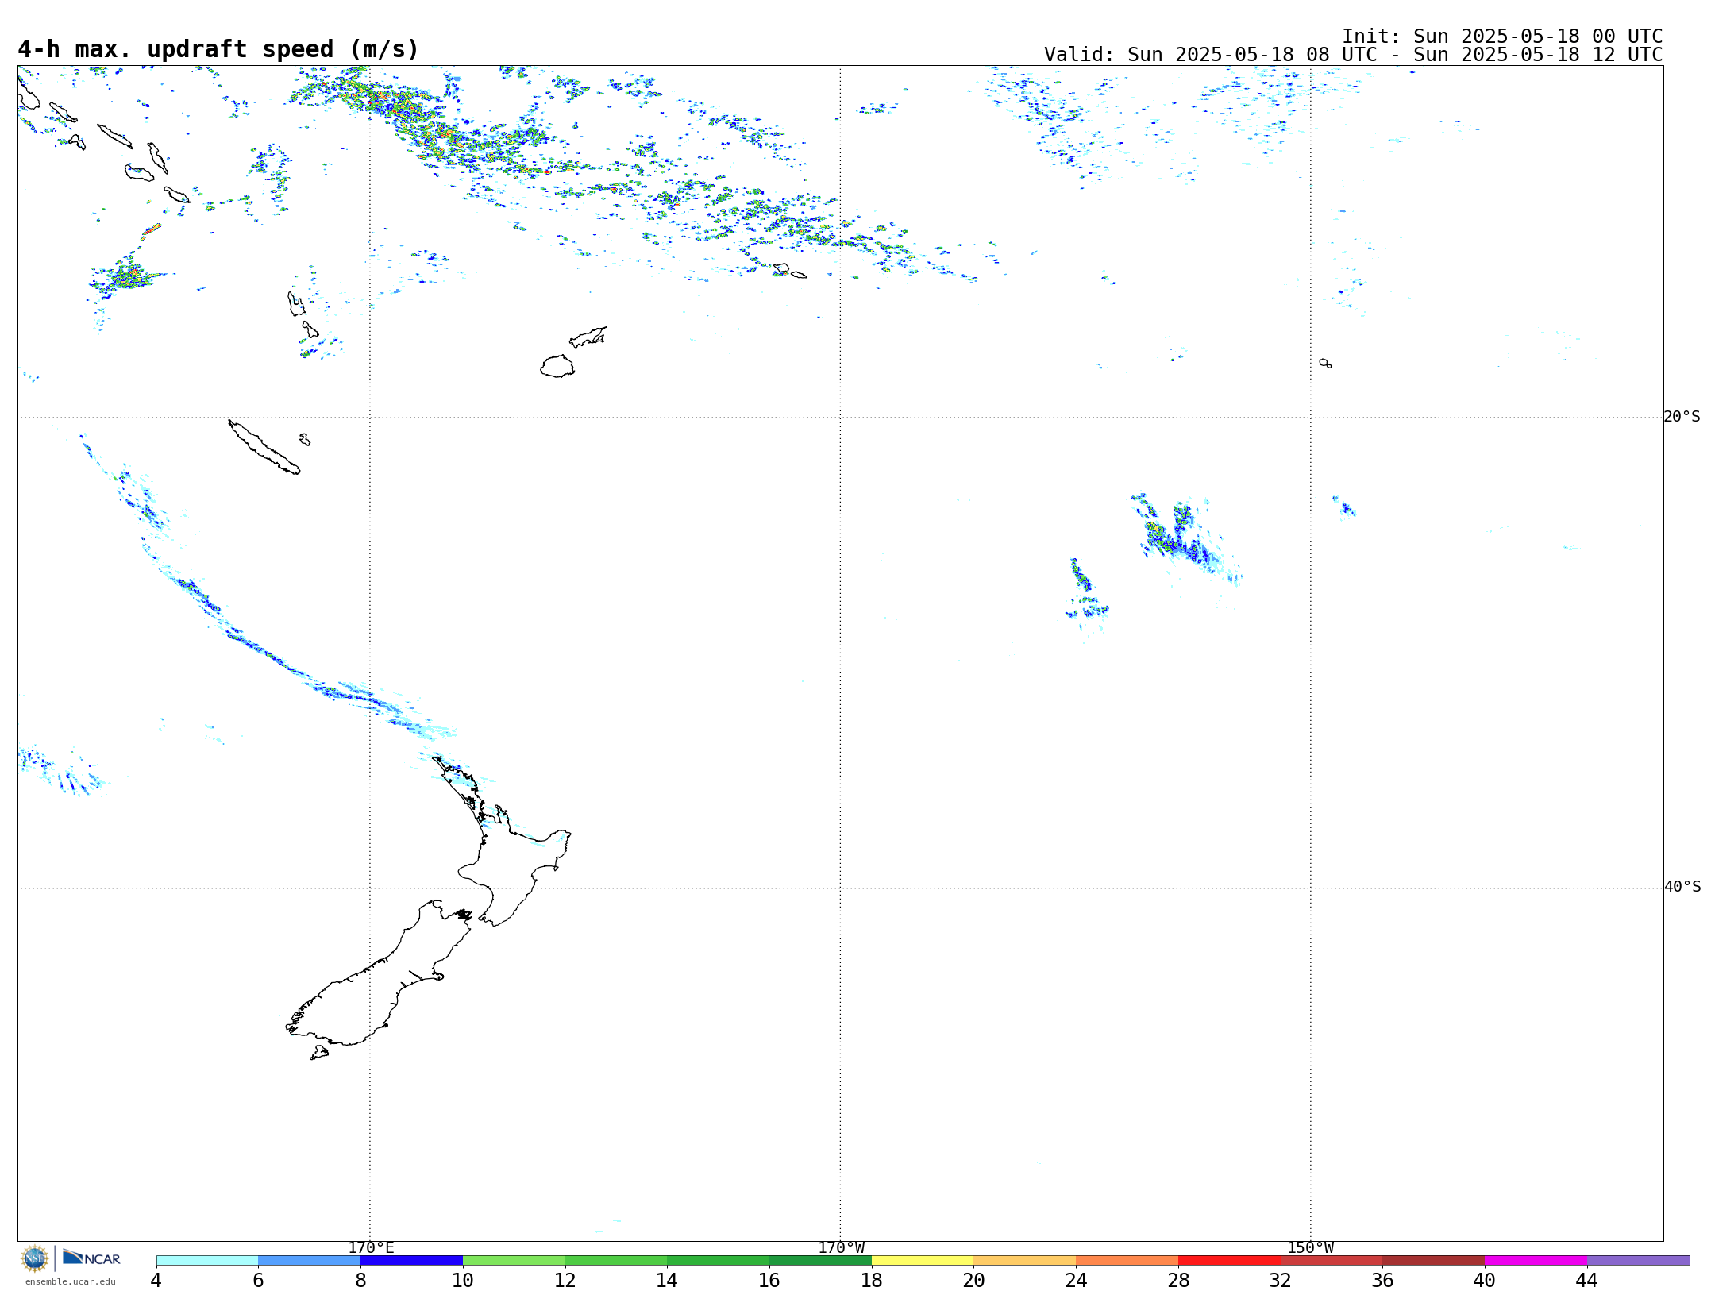1715x1291 pixels.
Task: Click the "Valid:" time range line
Action: pos(1354,55)
